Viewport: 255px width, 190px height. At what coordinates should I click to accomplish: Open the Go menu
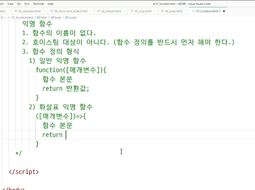[19, 4]
